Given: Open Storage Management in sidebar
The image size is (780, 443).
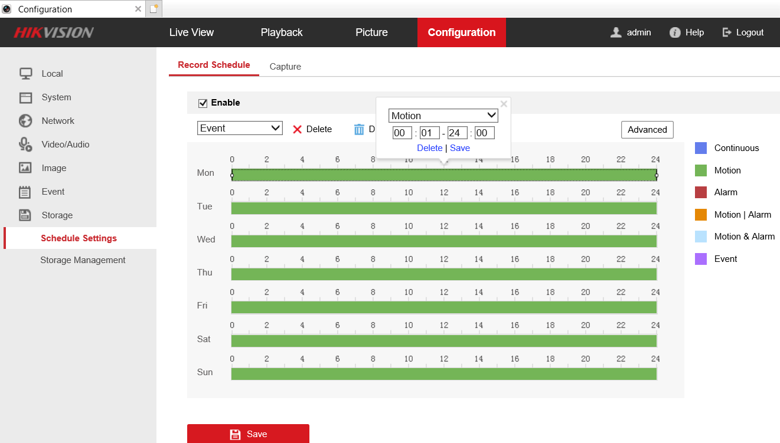Looking at the screenshot, I should click(x=83, y=260).
